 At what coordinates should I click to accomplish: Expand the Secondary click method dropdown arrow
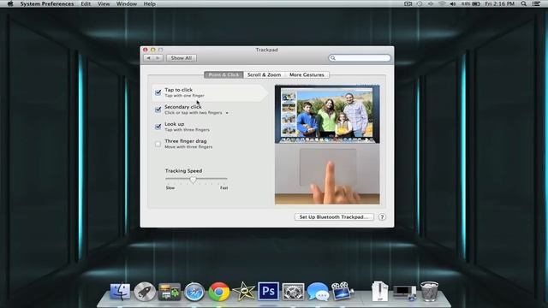pos(227,113)
